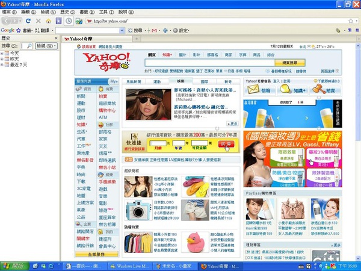This screenshot has width=361, height=271.
Task: Click the history sidebar search magnifier
Action: [29, 46]
